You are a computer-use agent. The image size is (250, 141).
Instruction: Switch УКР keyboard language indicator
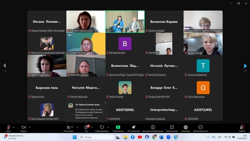click(x=220, y=137)
